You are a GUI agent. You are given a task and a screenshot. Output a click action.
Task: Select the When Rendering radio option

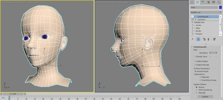tap(197, 90)
